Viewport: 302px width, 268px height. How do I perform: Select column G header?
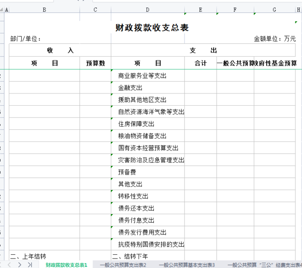pos(274,9)
